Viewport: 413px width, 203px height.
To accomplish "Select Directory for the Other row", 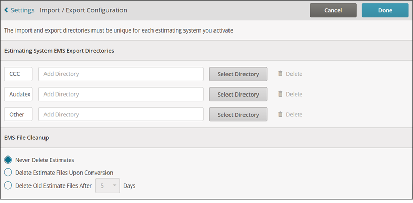I will pos(238,115).
